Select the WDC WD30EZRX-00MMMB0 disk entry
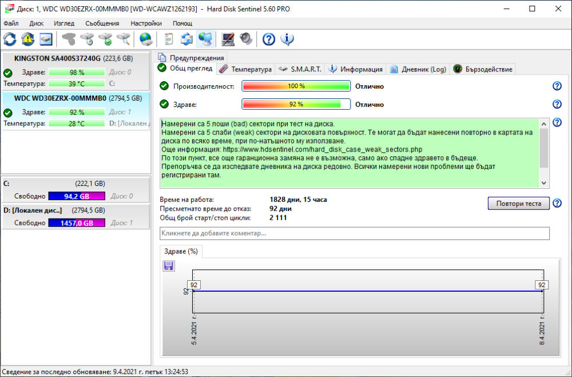The width and height of the screenshot is (572, 377). pyautogui.click(x=76, y=112)
